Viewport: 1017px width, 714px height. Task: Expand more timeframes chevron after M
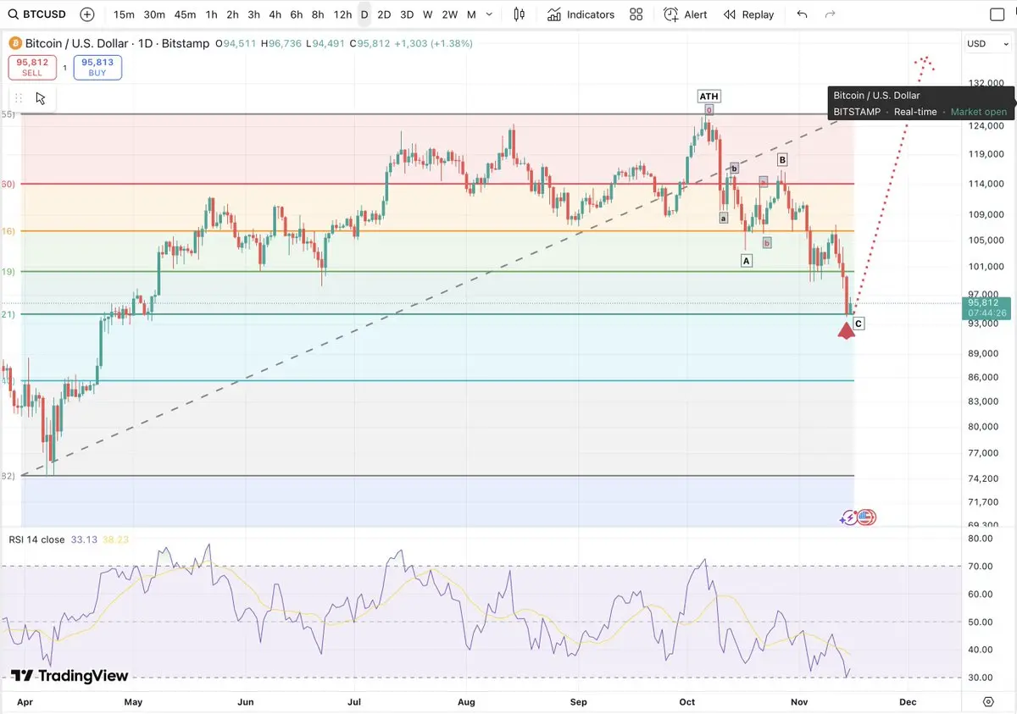tap(489, 14)
